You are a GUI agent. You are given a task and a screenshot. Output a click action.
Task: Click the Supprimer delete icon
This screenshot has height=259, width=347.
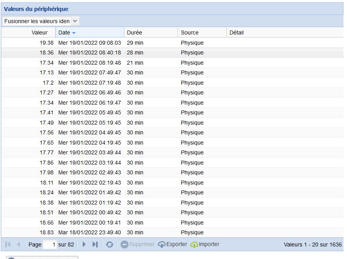[124, 245]
